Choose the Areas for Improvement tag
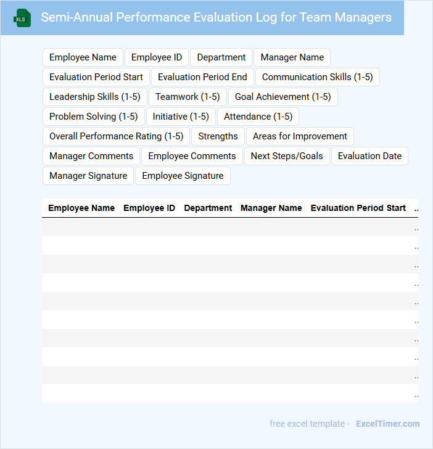This screenshot has width=433, height=449. [x=300, y=136]
